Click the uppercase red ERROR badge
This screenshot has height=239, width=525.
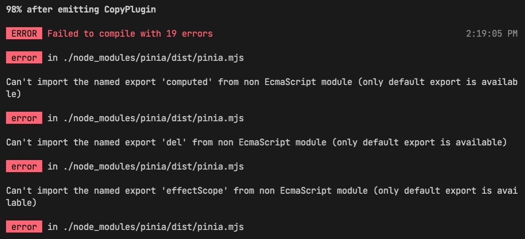pos(24,34)
